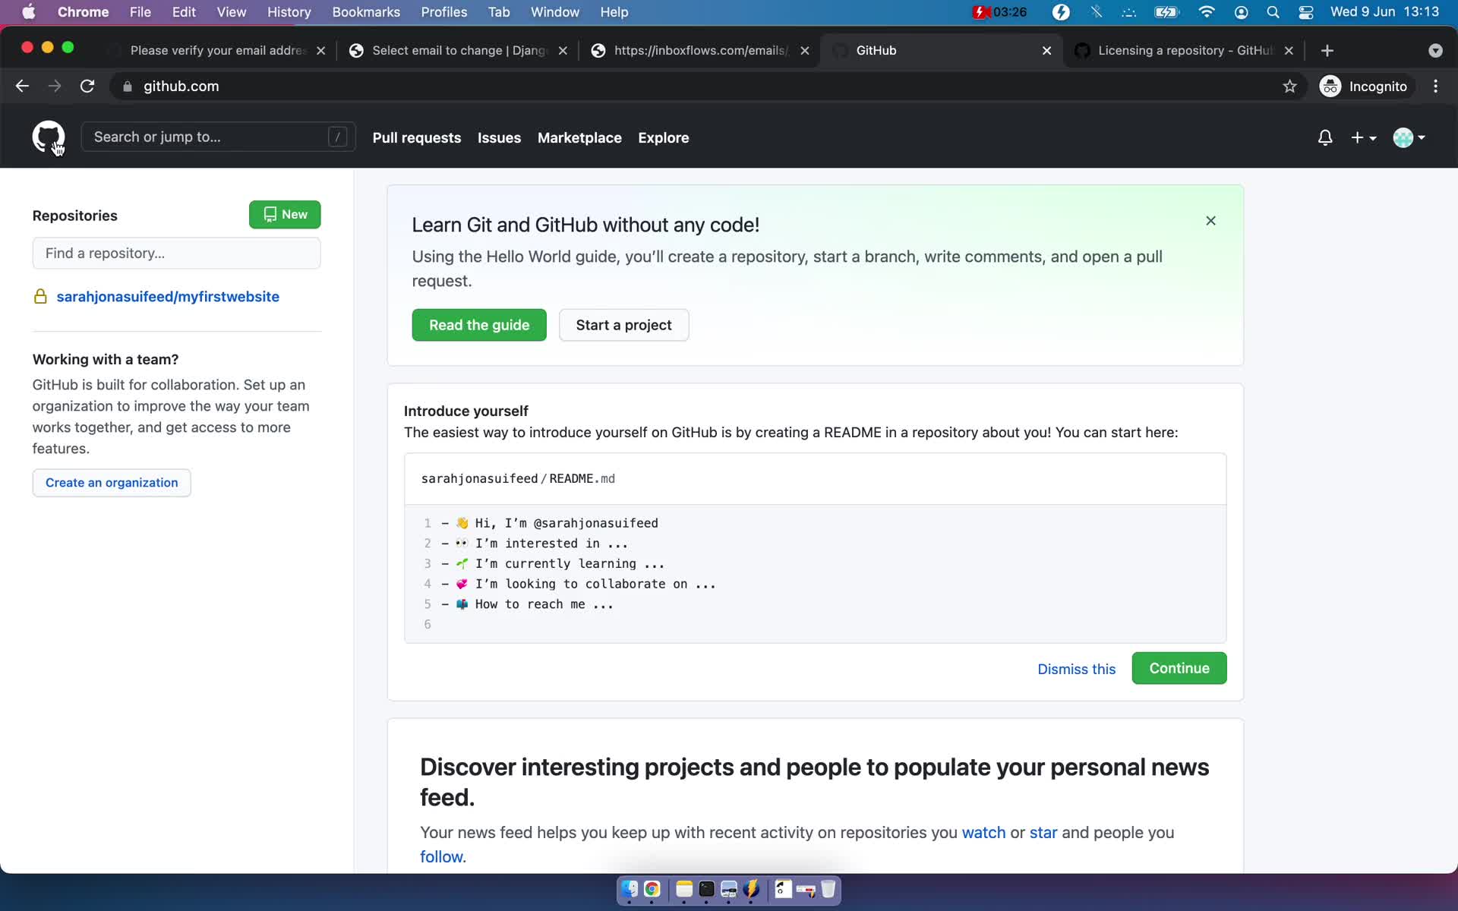This screenshot has width=1458, height=911.
Task: Click the lock icon beside myfirstwebsite
Action: 40,296
